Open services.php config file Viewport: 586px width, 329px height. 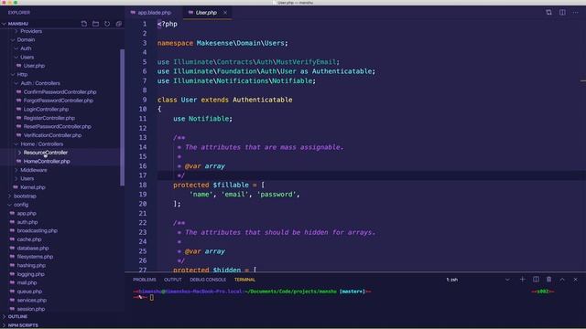click(32, 300)
